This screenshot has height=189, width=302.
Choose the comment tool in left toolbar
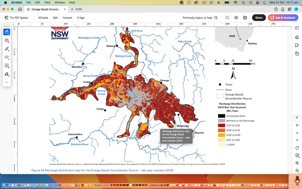[6, 40]
